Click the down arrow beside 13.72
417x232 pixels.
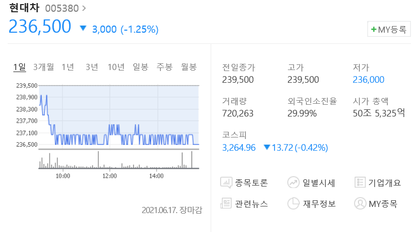267,147
